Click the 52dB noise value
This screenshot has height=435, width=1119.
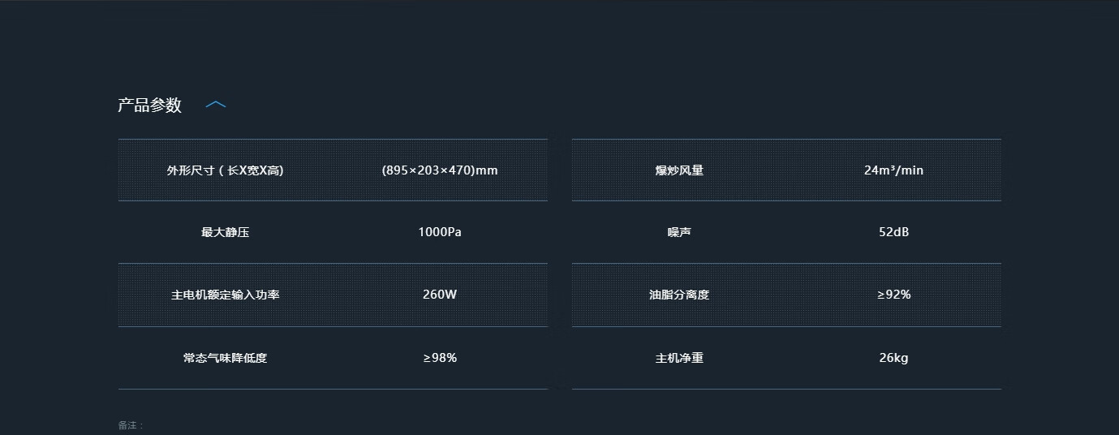893,232
